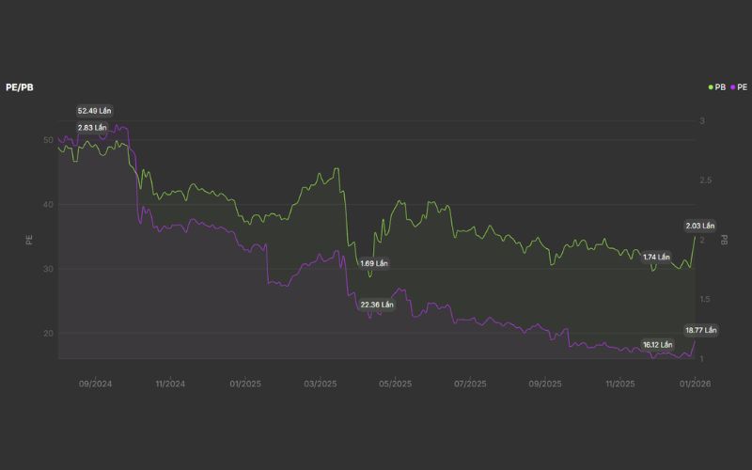752x470 pixels.
Task: Select the 2.83 Lần data label
Action: pos(93,127)
